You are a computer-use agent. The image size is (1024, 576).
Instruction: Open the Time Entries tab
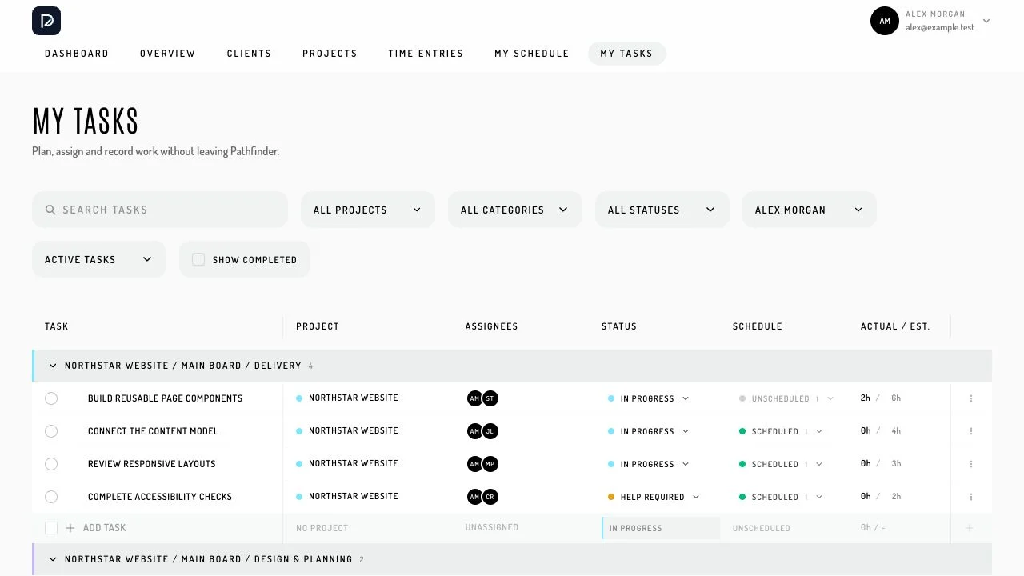point(426,54)
